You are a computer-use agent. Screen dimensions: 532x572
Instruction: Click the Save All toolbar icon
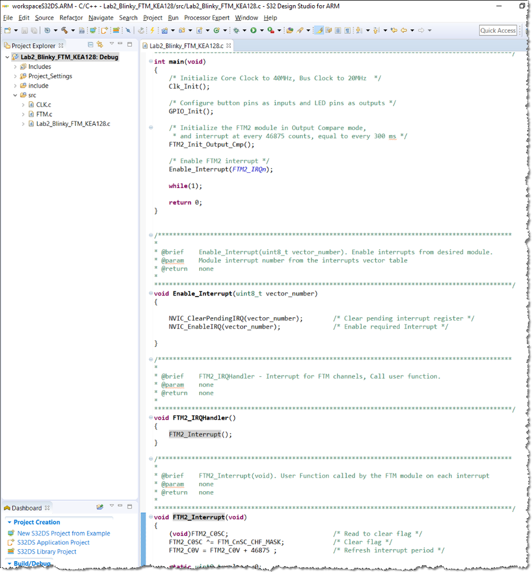click(34, 30)
